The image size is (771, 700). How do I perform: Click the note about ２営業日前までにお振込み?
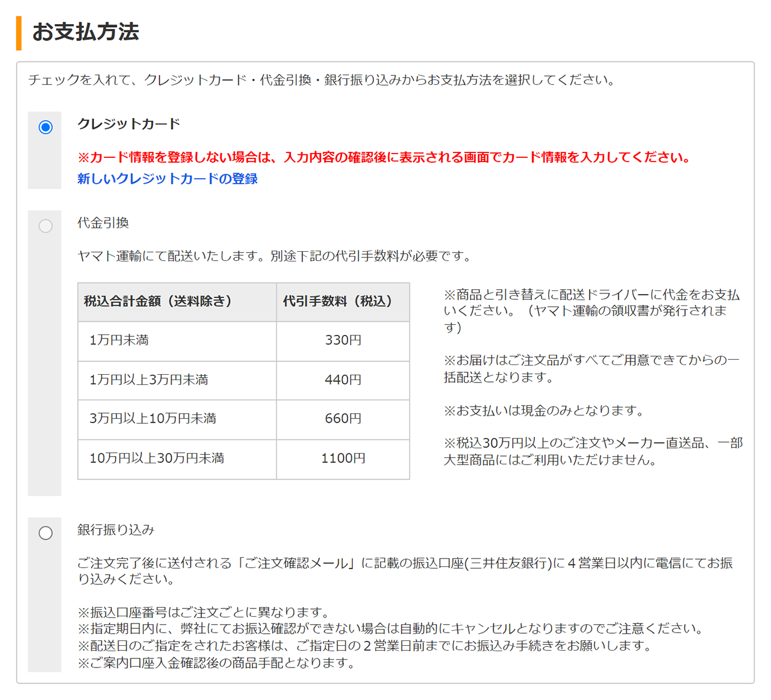coord(366,646)
